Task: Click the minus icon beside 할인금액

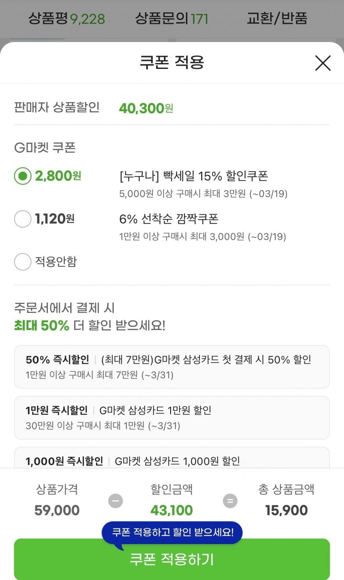Action: (x=115, y=501)
